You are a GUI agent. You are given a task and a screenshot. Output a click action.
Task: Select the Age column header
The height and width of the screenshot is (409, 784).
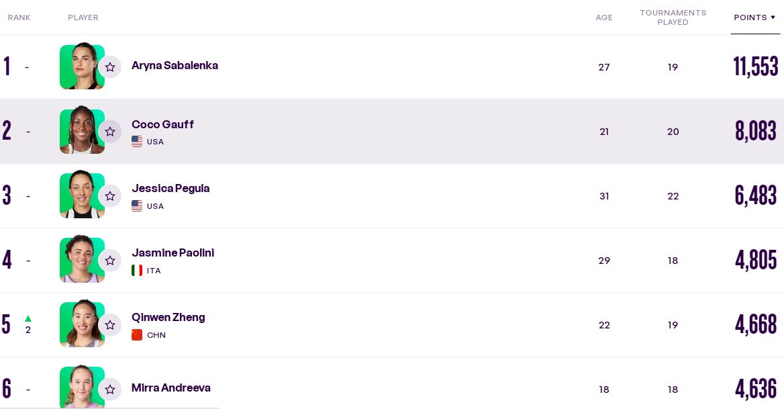coord(604,17)
